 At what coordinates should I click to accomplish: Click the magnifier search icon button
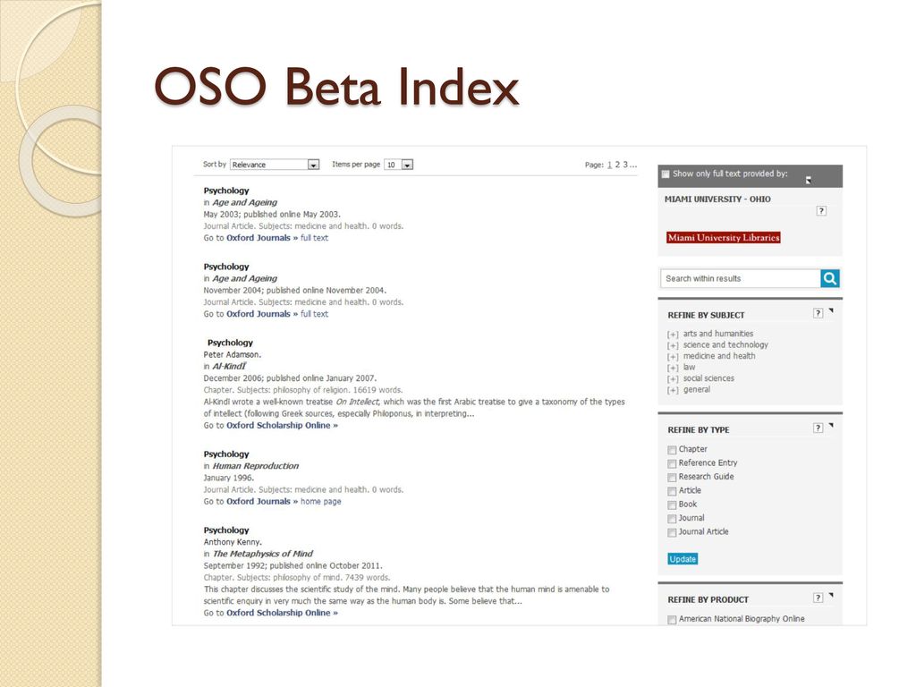pos(829,279)
